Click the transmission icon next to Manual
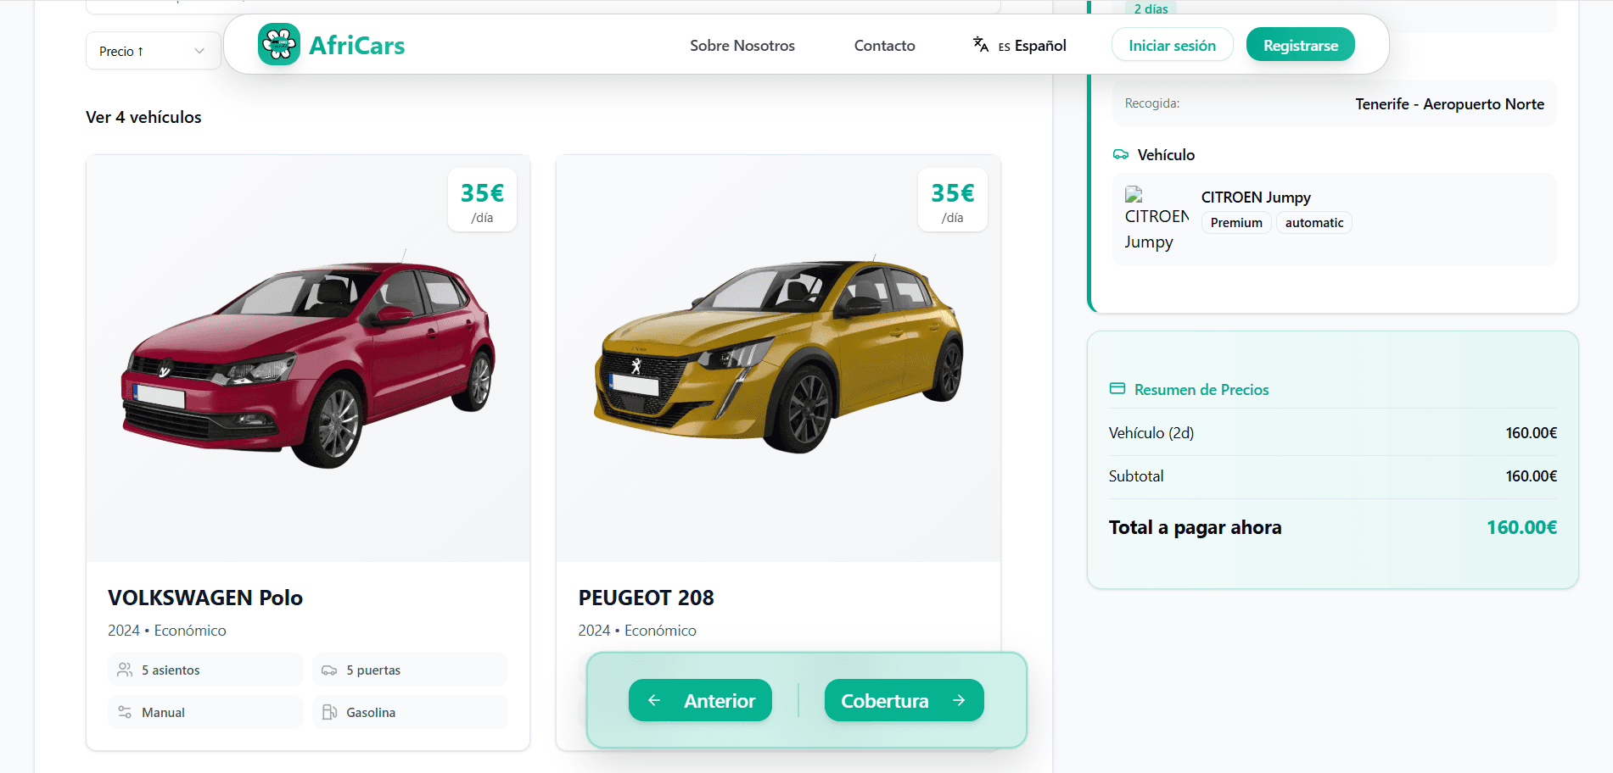The width and height of the screenshot is (1613, 773). [x=125, y=712]
